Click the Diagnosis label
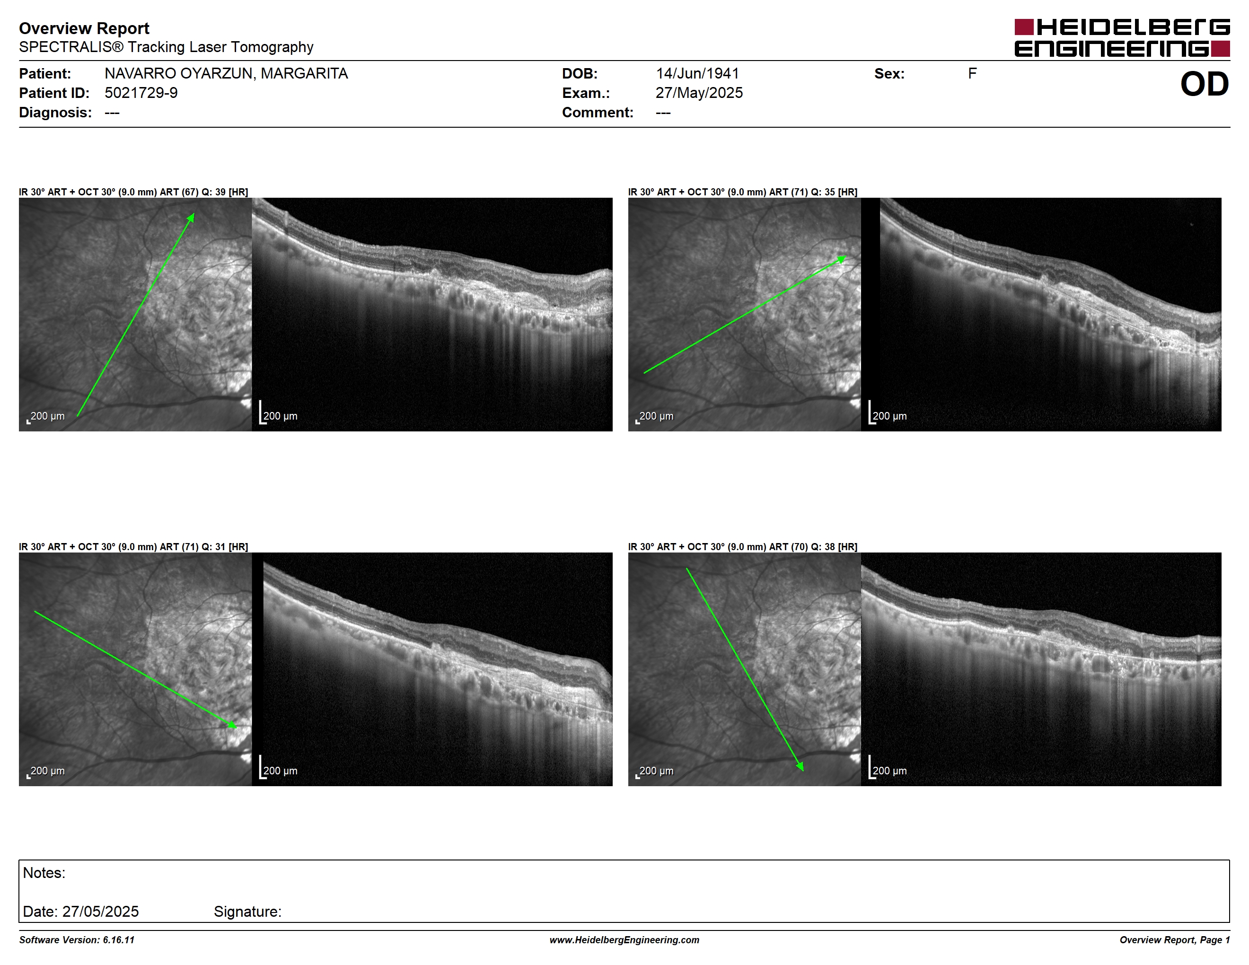Image resolution: width=1249 pixels, height=965 pixels. point(55,113)
